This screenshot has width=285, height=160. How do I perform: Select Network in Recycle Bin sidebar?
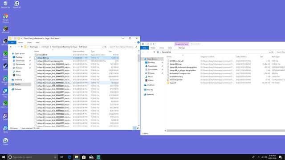coord(149,94)
